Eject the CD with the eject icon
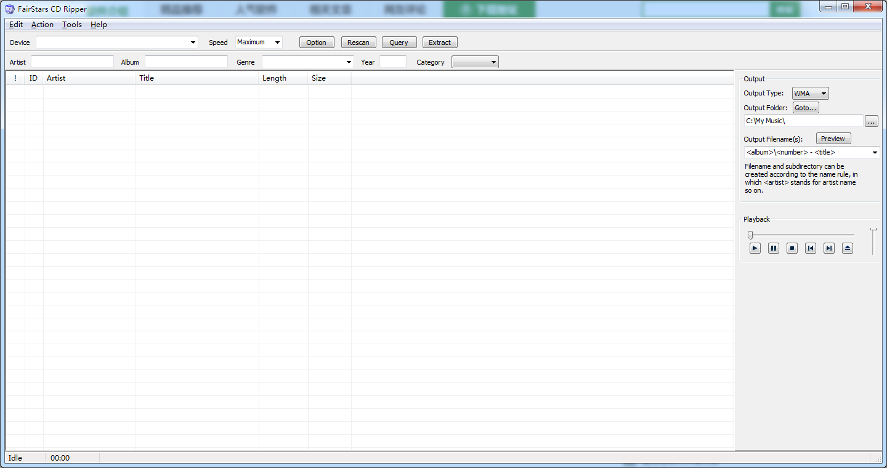Viewport: 887px width, 468px height. (x=848, y=248)
